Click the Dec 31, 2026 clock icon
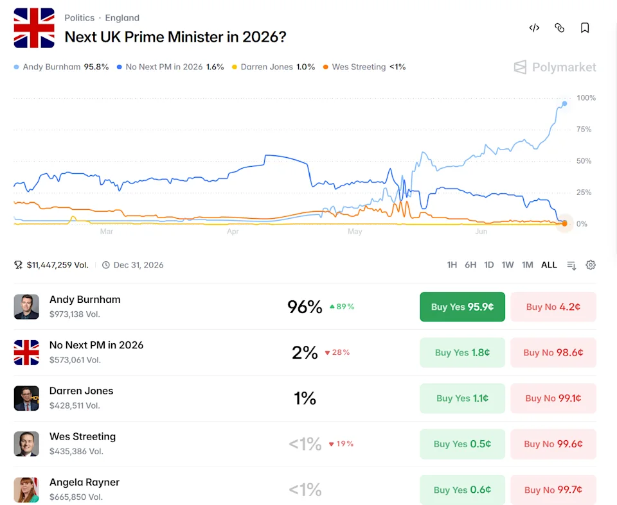This screenshot has width=617, height=505. (106, 265)
